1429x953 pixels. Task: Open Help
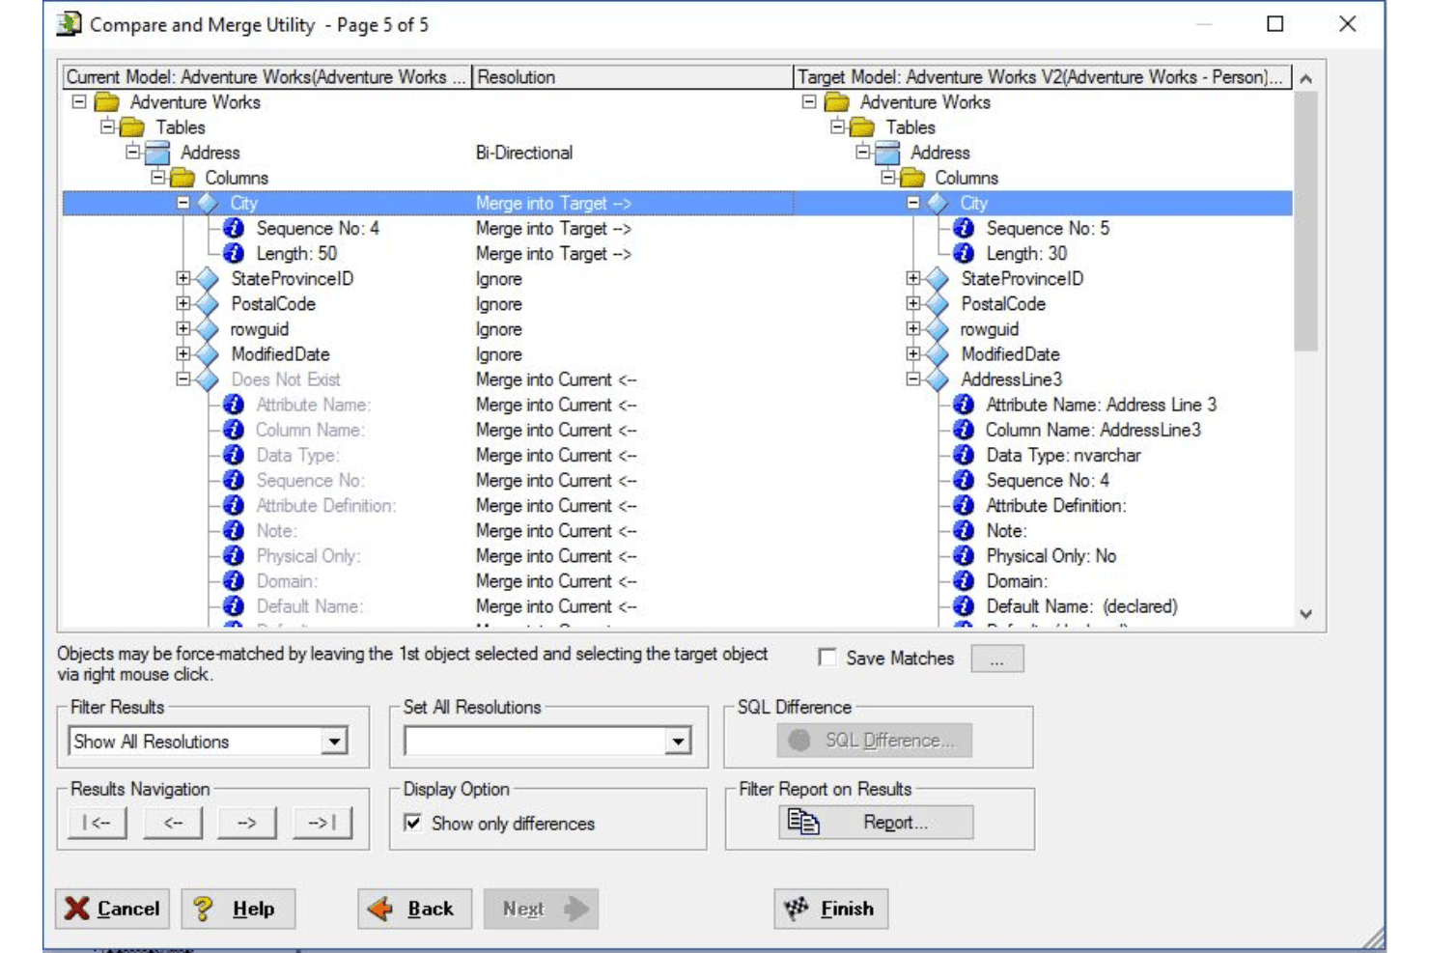238,909
